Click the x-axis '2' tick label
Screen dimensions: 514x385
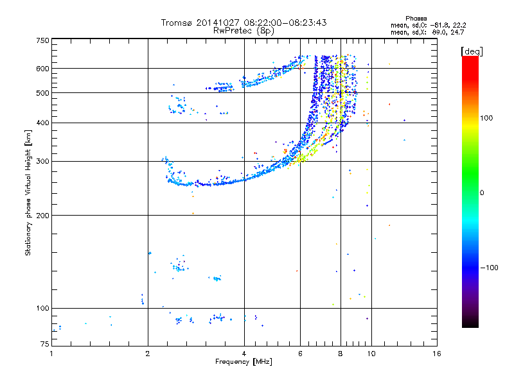pyautogui.click(x=148, y=354)
